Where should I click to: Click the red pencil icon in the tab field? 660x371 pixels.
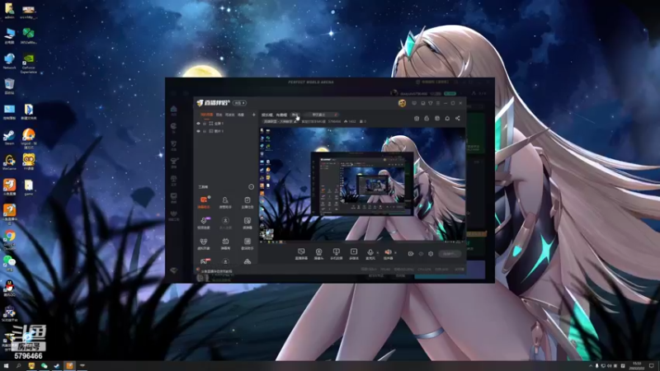pos(336,115)
